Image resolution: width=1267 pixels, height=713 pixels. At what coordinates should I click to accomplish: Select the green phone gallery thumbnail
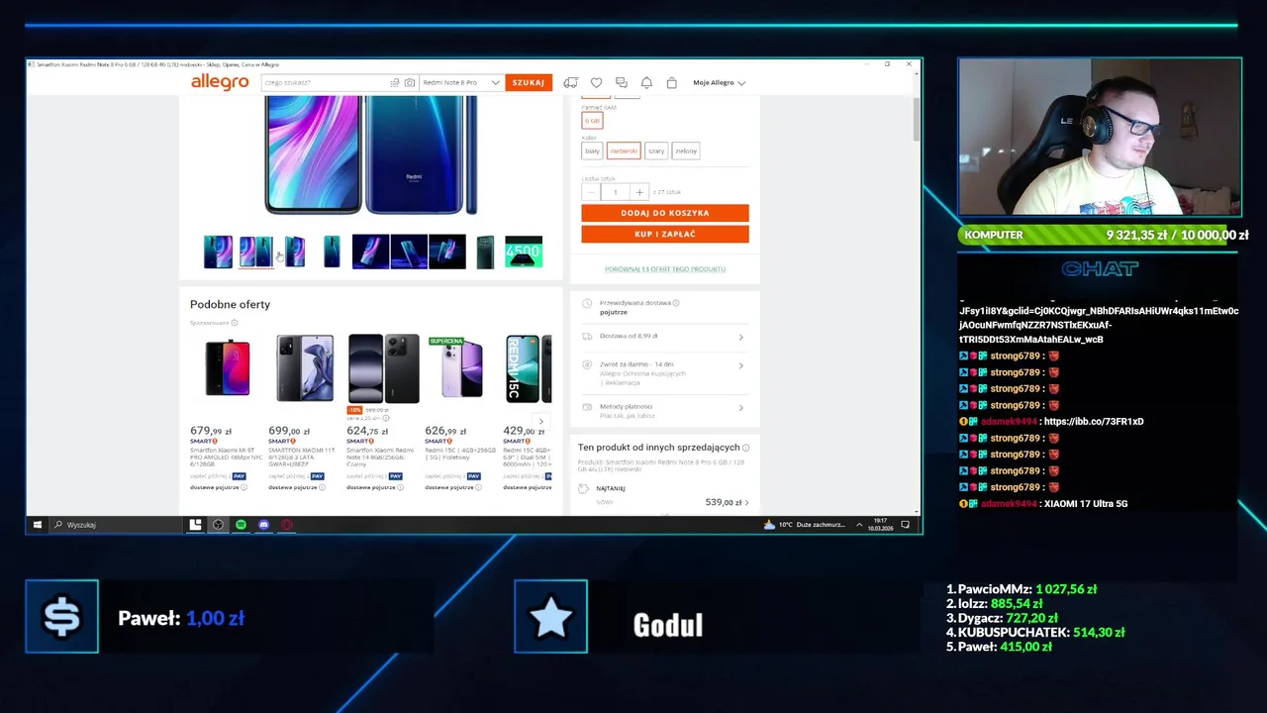tap(484, 252)
